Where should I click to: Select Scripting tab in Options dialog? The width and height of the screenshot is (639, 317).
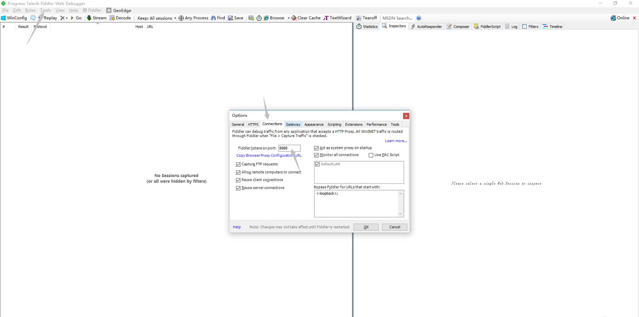(x=334, y=125)
